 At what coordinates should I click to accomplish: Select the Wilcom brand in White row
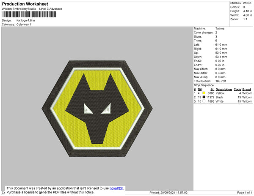coord(247,101)
